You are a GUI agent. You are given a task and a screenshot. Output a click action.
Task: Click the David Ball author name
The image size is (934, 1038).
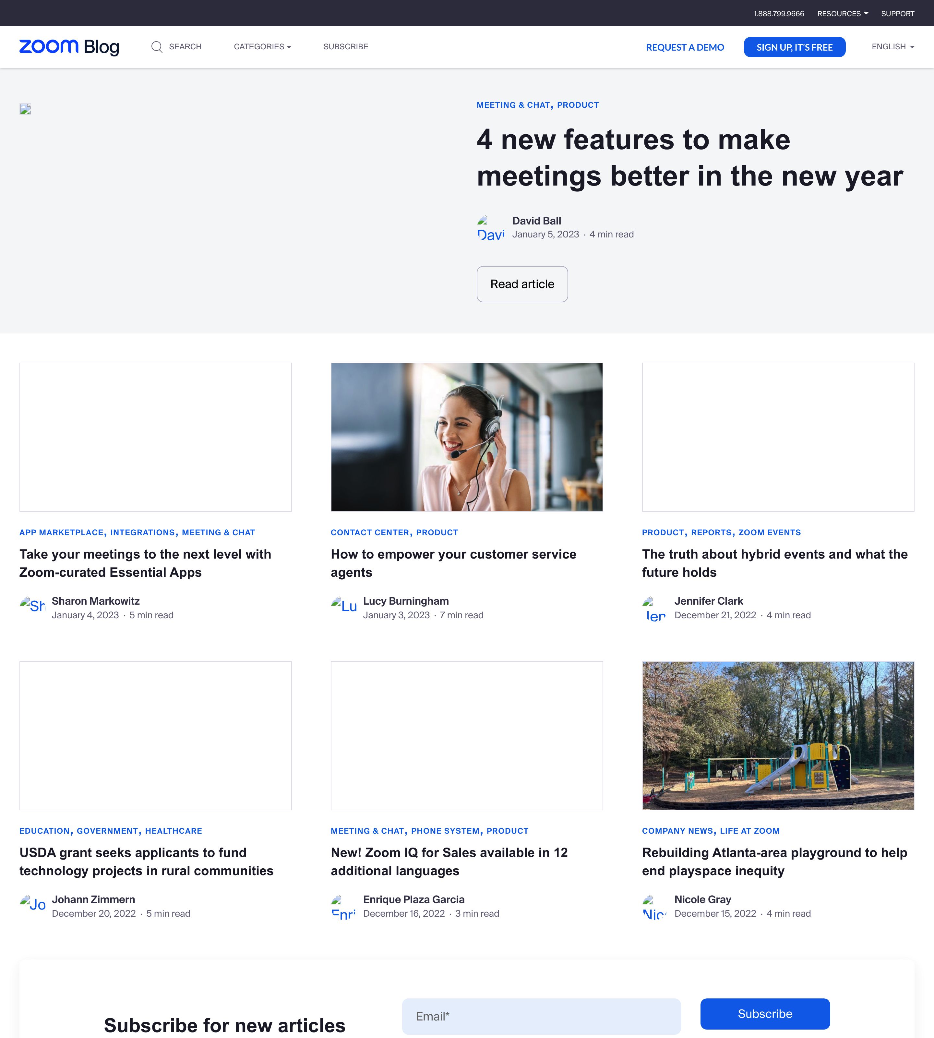536,221
